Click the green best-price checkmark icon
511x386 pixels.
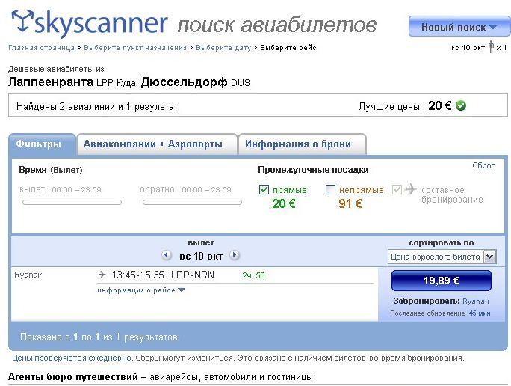pos(460,105)
